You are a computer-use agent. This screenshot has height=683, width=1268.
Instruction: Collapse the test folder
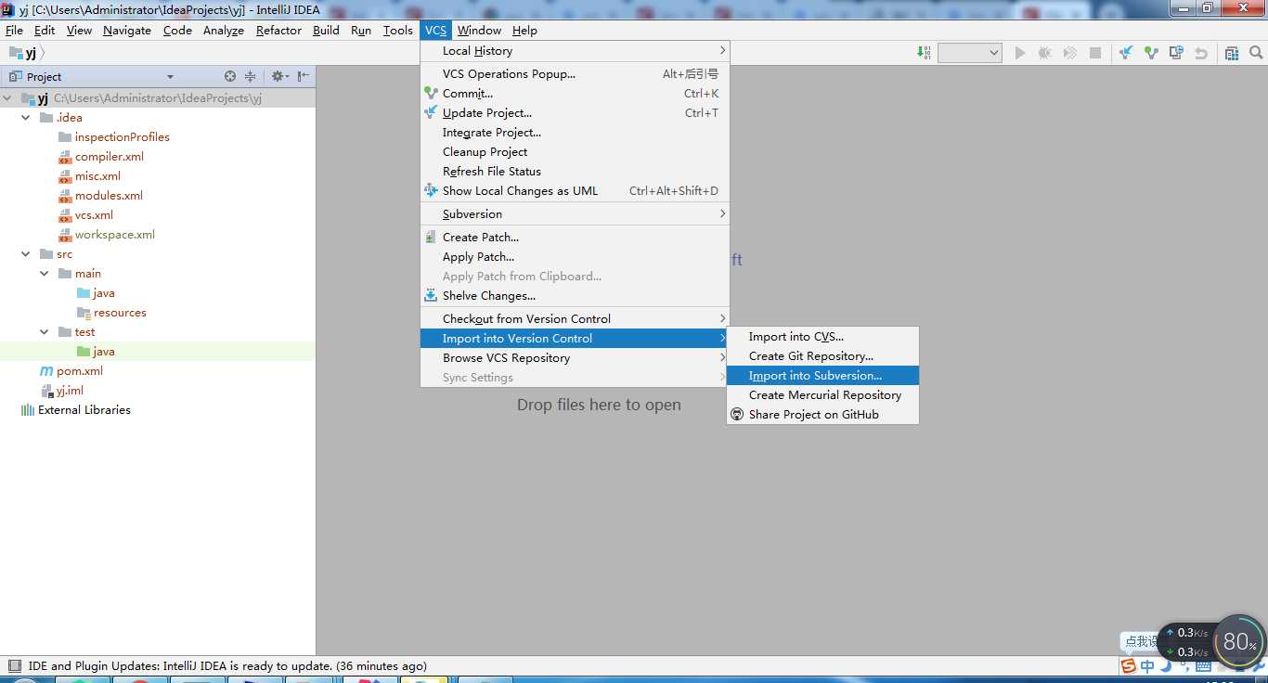tap(45, 331)
